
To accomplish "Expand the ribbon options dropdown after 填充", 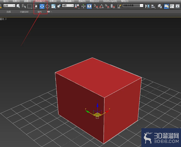I will [x=49, y=12].
